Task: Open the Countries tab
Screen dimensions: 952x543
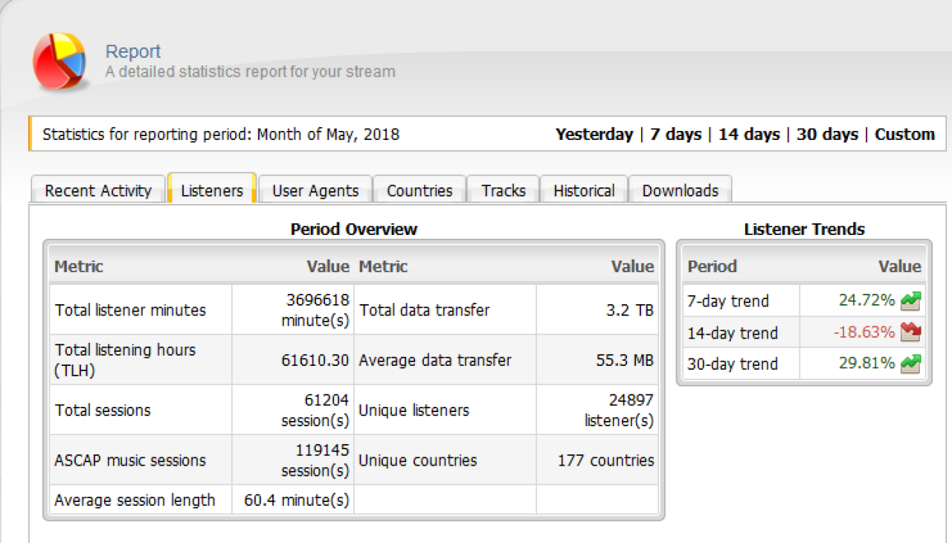Action: point(419,190)
